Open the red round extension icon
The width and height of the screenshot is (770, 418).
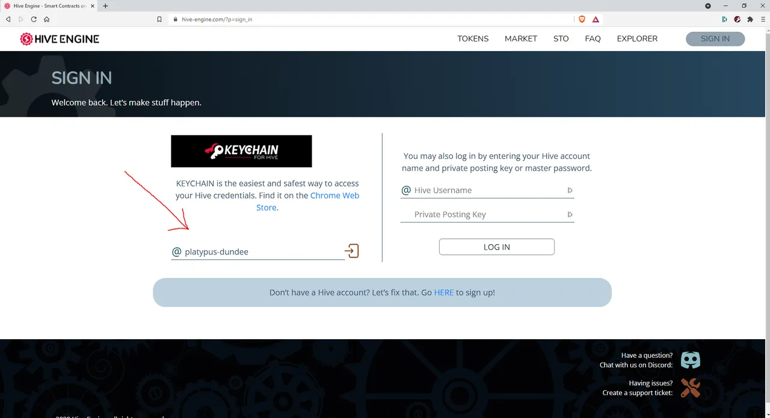pos(738,19)
